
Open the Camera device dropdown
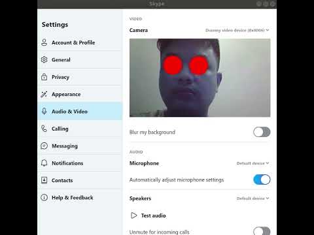[x=237, y=30]
